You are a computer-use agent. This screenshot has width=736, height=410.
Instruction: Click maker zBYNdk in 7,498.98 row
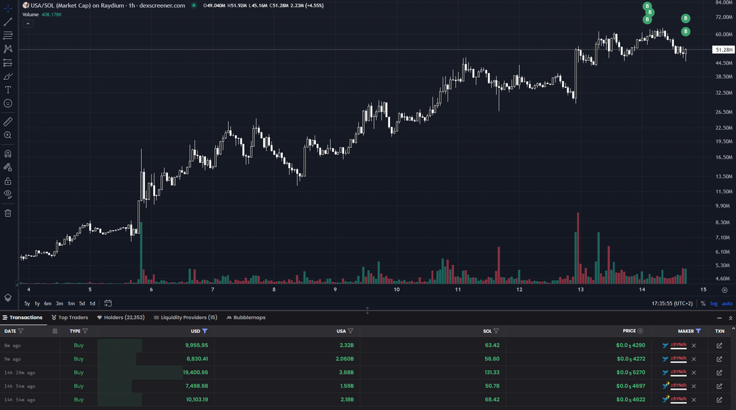click(x=678, y=385)
